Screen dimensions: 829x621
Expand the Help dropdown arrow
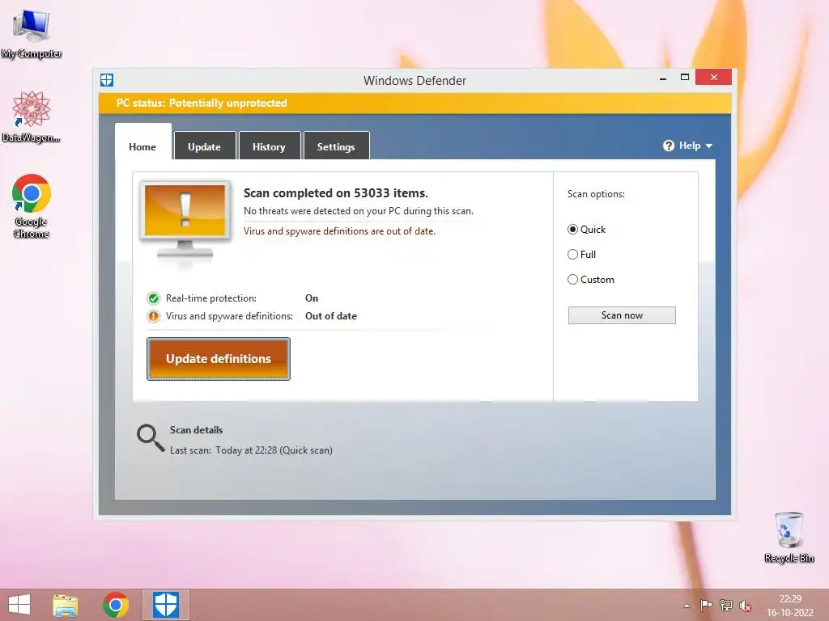(x=709, y=146)
